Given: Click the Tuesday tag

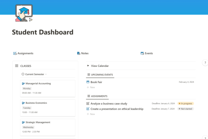Looking at the screenshot, I should (x=27, y=108).
